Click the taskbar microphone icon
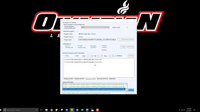This screenshot has width=200, height=112. (36, 110)
